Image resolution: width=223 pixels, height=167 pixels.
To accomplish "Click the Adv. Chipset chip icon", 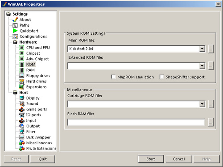I will click(22, 59).
